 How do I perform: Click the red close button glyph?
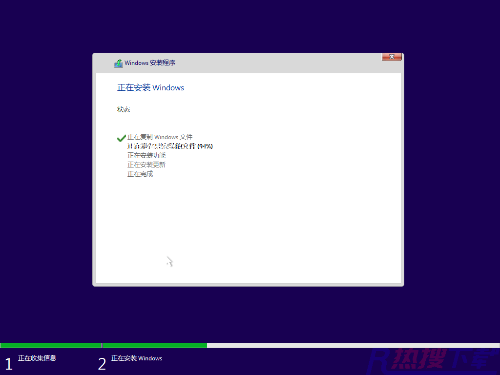392,57
